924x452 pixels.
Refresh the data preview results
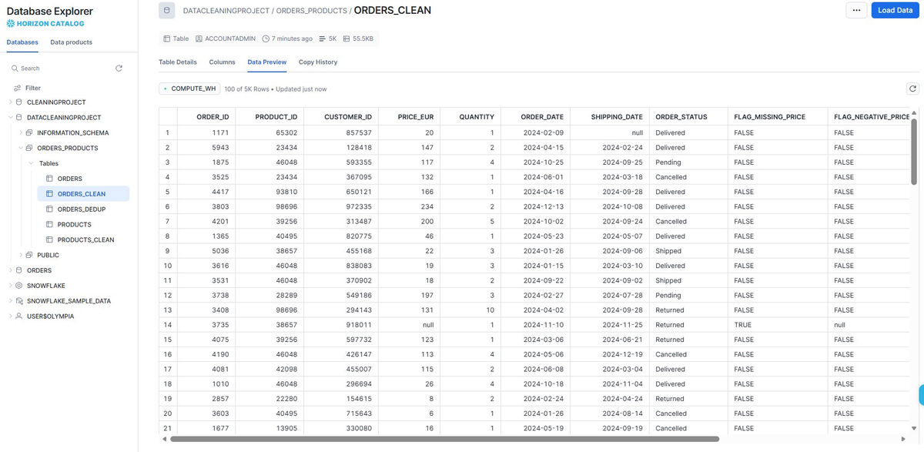[912, 89]
